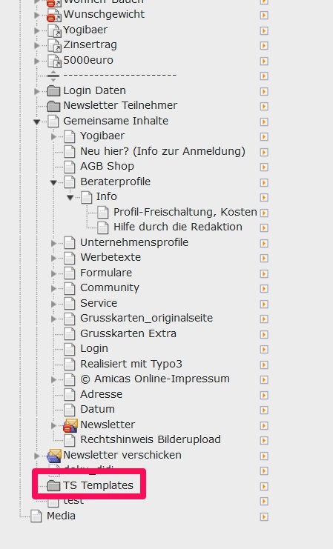
Task: Open the Hilfe durch die Redaktion page
Action: (178, 227)
